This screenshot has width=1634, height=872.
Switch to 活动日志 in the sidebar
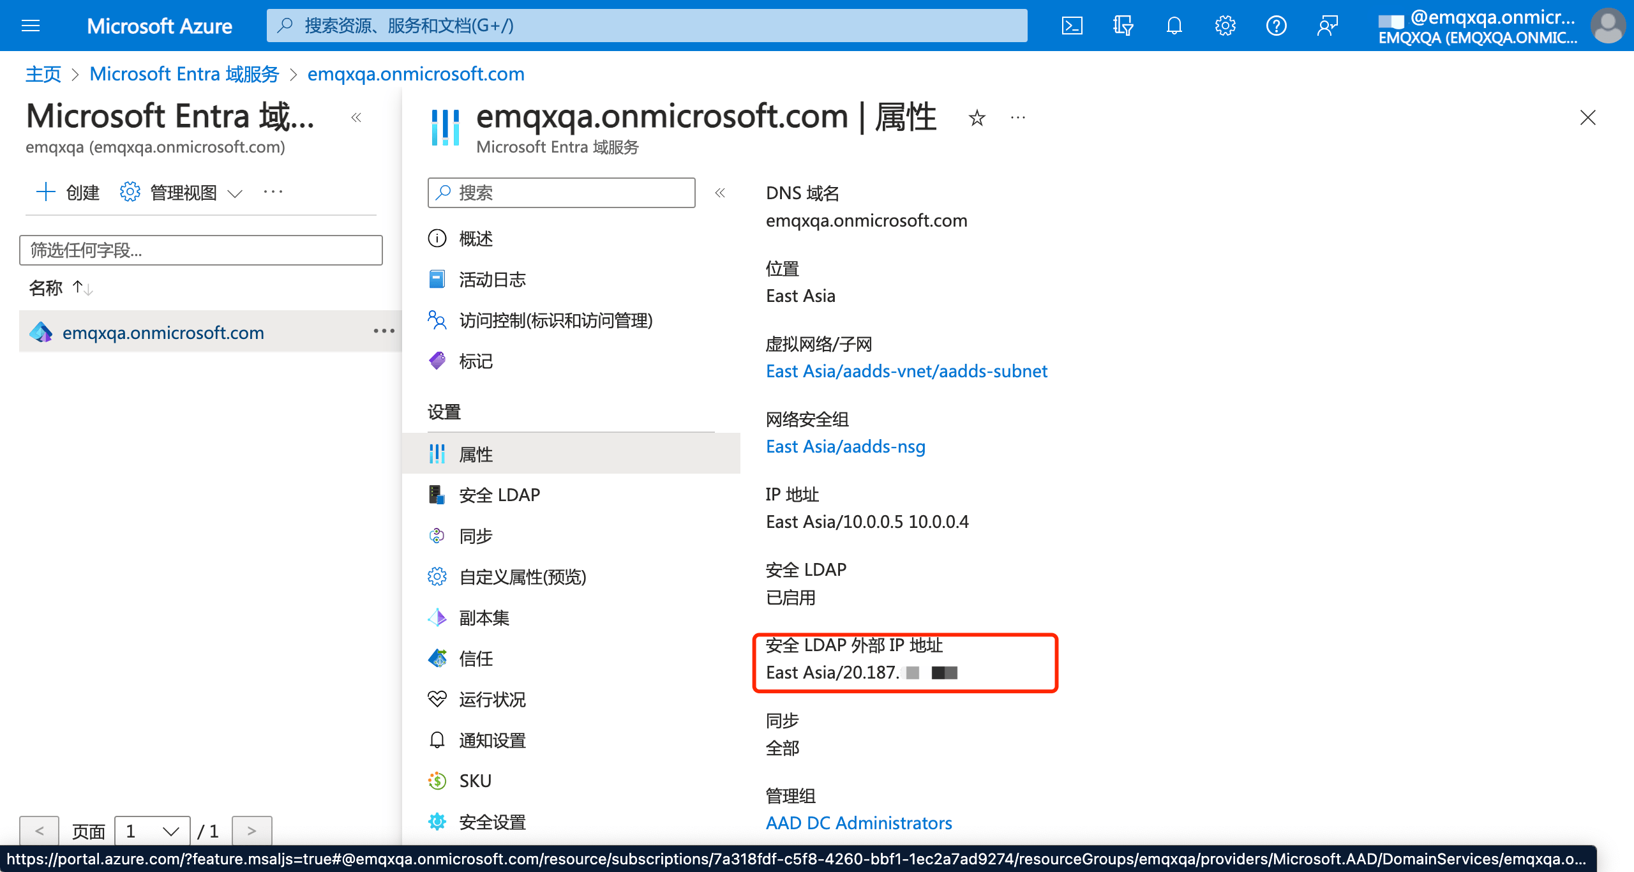[x=491, y=279]
